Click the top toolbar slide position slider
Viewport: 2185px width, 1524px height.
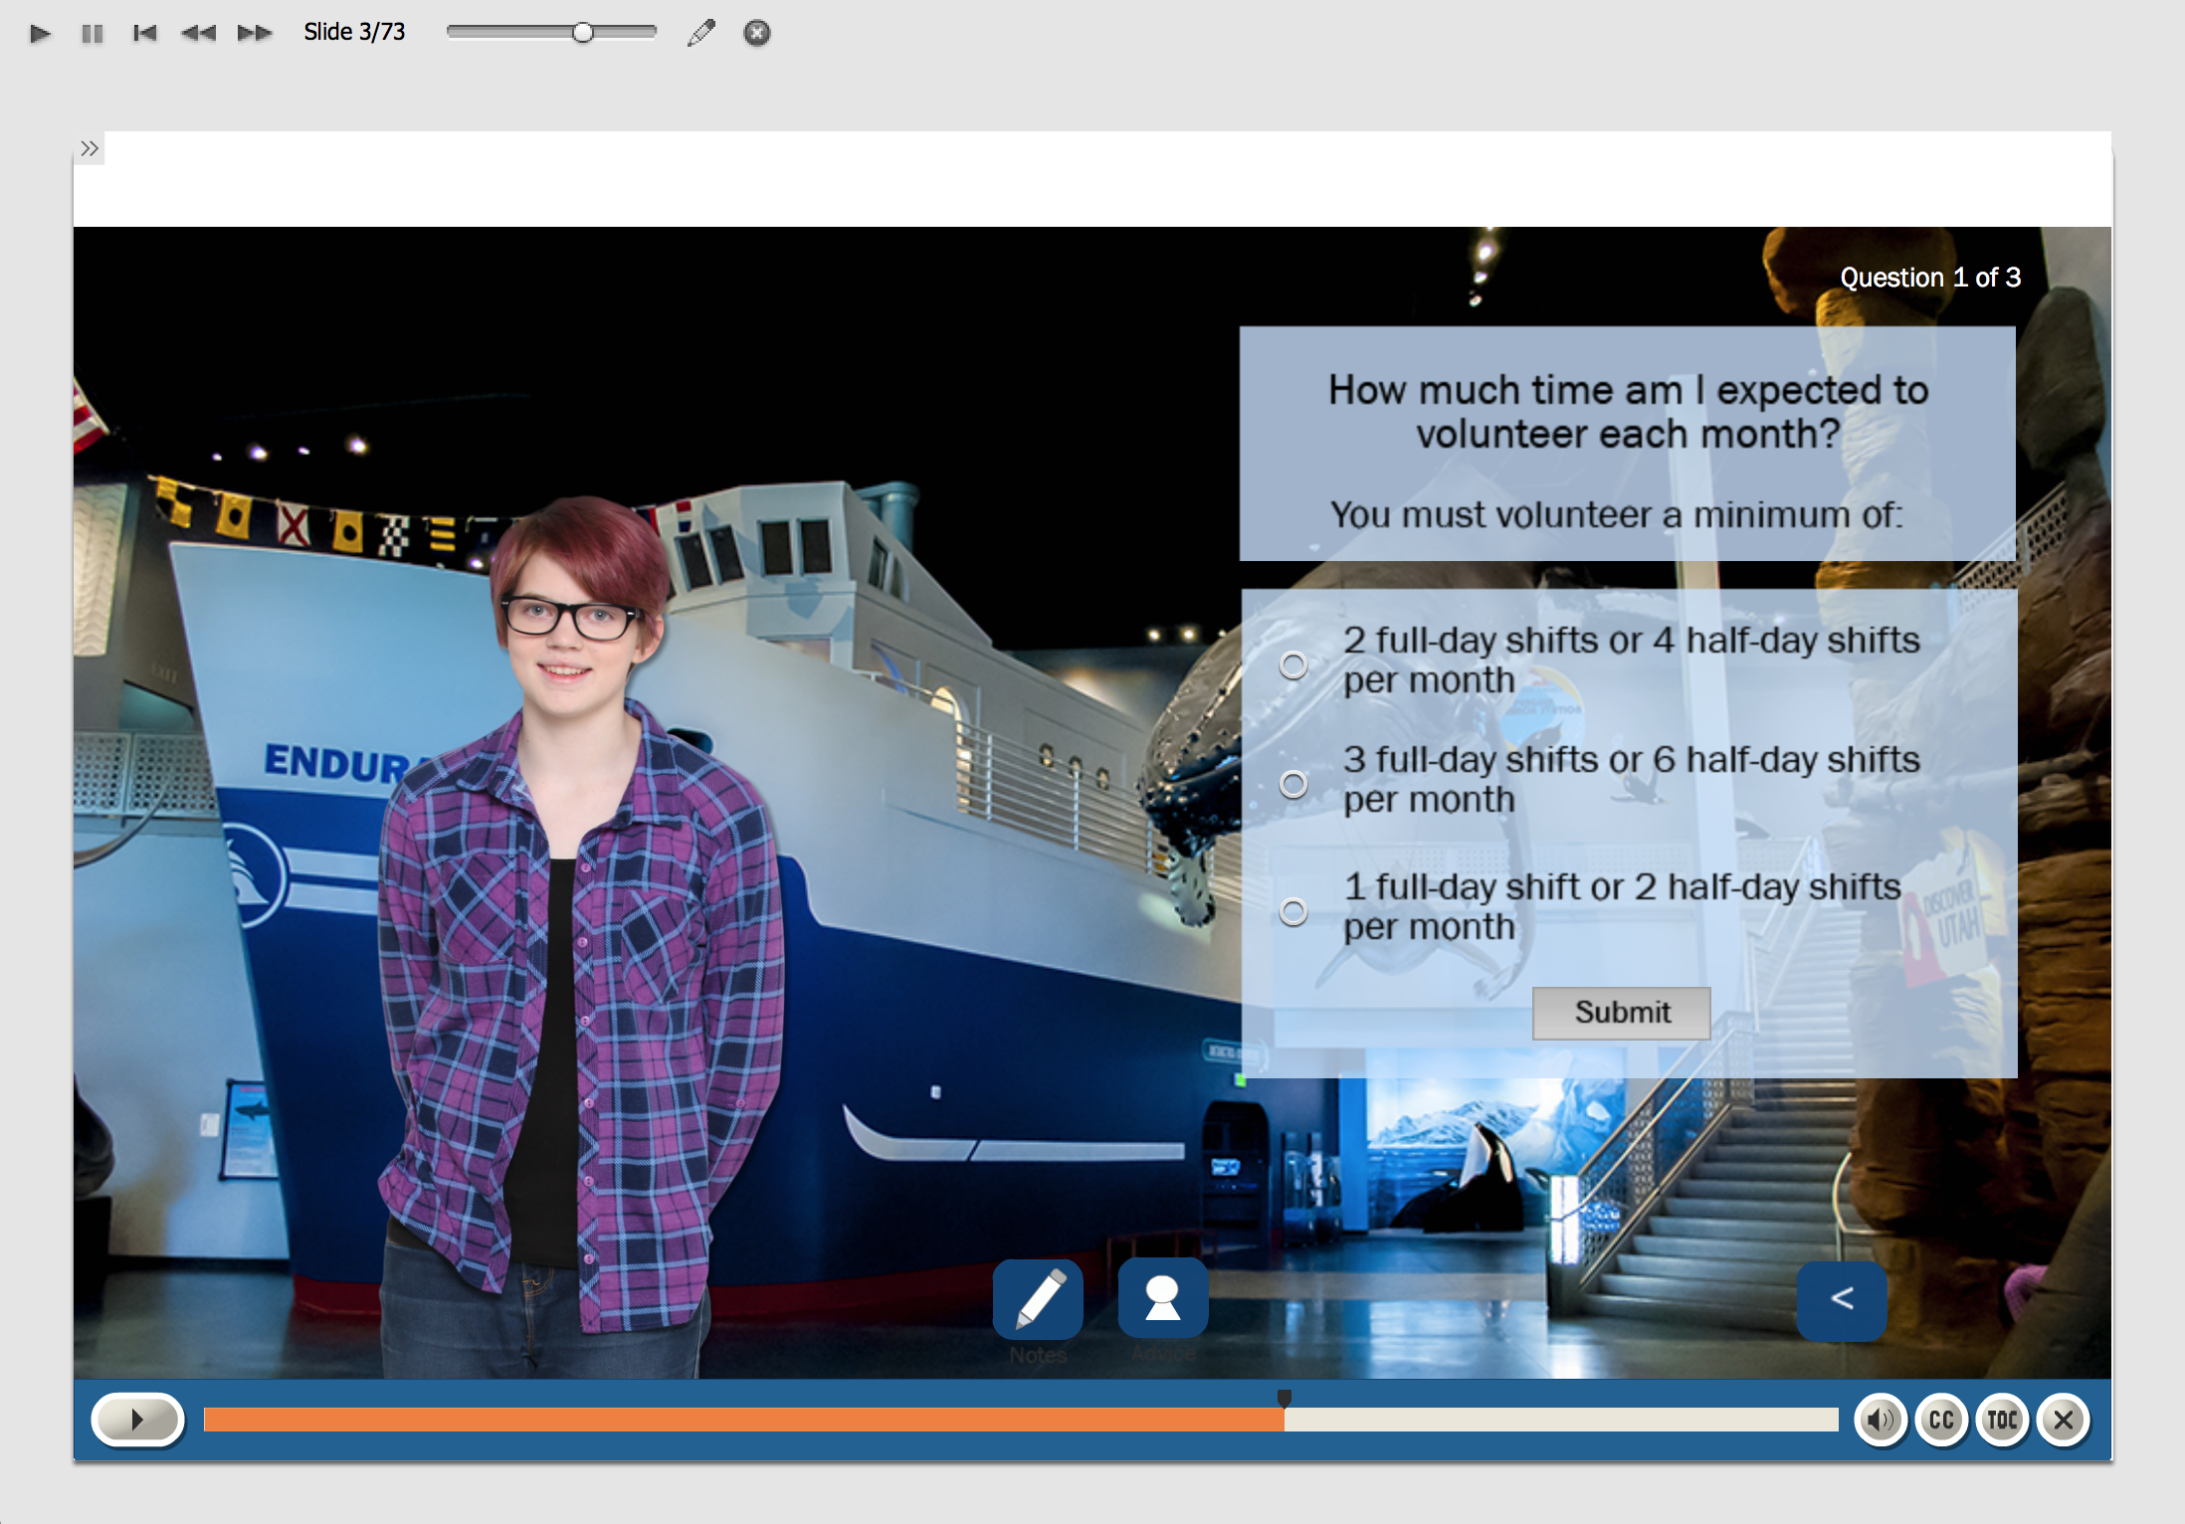551,33
